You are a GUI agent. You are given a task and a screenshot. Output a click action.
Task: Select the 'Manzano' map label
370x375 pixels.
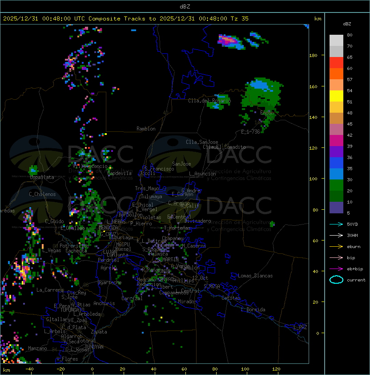(x=37, y=348)
